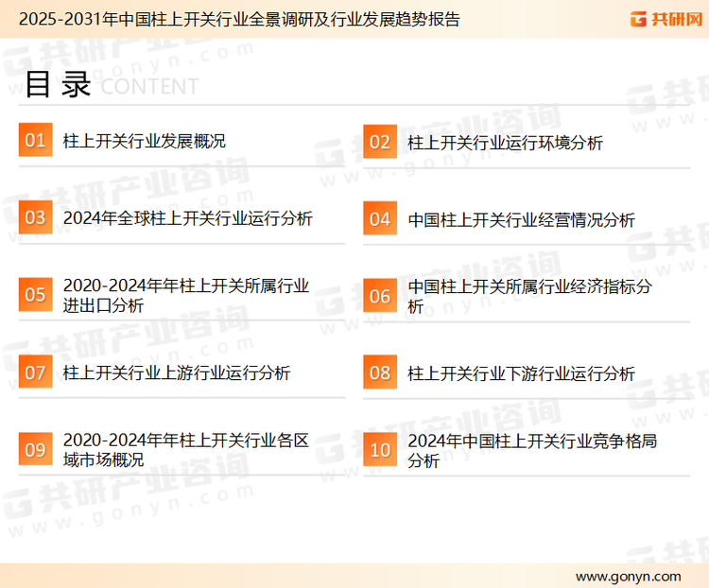Click the www.gonyn.com footer link

click(628, 577)
